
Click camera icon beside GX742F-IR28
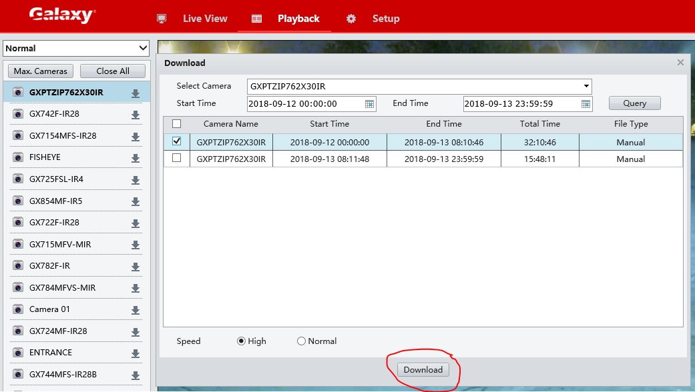pos(18,114)
